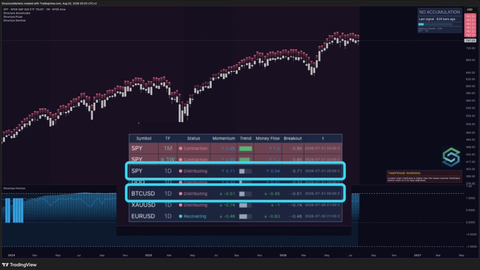Click the 0.71 momentum value for SPY 1D
480x270 pixels.
(228, 171)
